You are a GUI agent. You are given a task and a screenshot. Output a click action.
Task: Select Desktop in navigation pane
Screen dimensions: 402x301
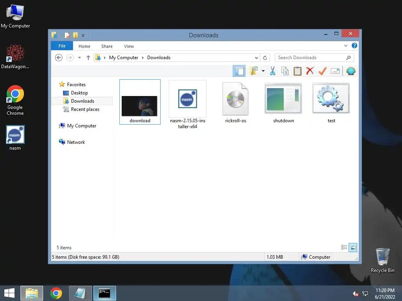click(79, 93)
